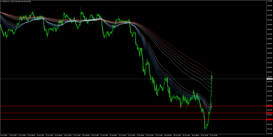Viewport: 273px width, 137px height.
Task: Click the lowest red line's price tag
Action: [269, 120]
